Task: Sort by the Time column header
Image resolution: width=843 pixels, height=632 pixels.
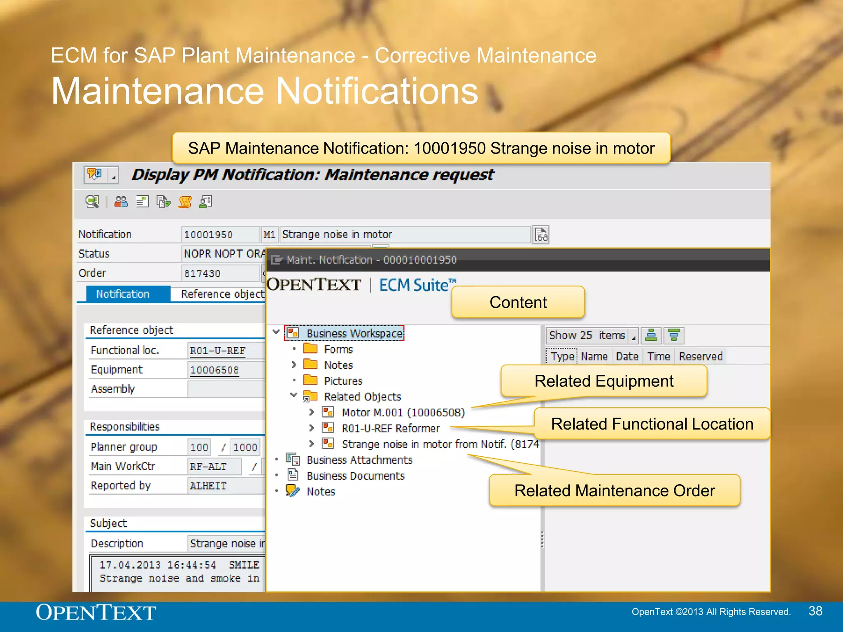Action: (659, 356)
